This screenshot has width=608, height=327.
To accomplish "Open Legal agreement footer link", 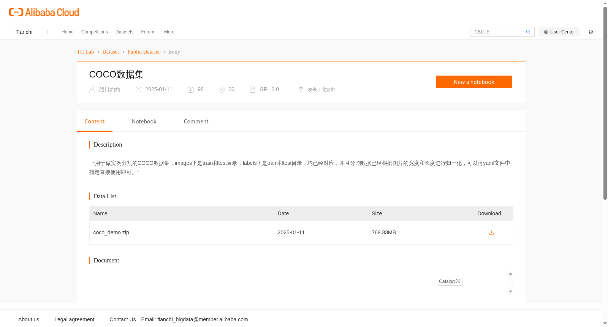I will [74, 319].
